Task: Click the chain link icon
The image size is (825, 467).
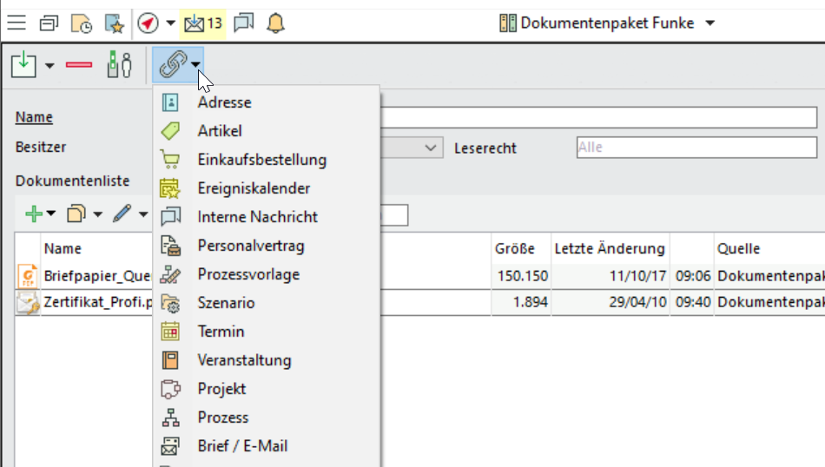Action: (173, 65)
